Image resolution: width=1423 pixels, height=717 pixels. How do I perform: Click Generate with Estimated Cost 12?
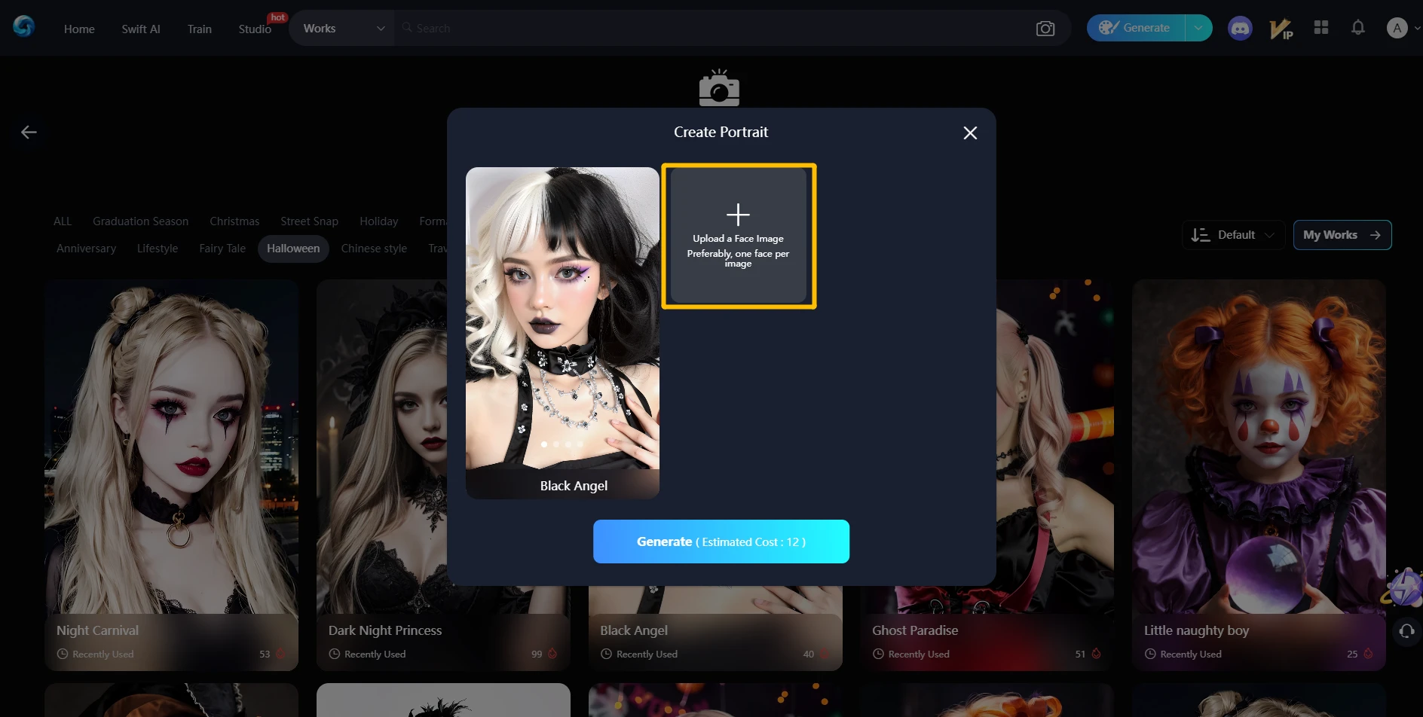click(721, 542)
